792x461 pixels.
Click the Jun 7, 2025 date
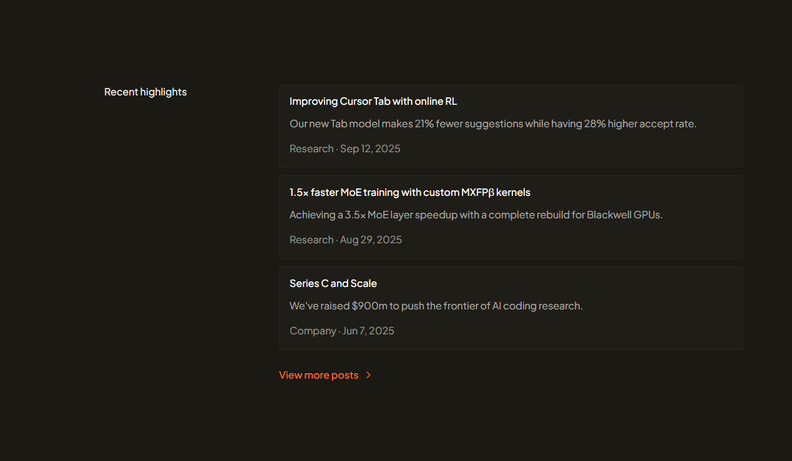[x=368, y=331]
